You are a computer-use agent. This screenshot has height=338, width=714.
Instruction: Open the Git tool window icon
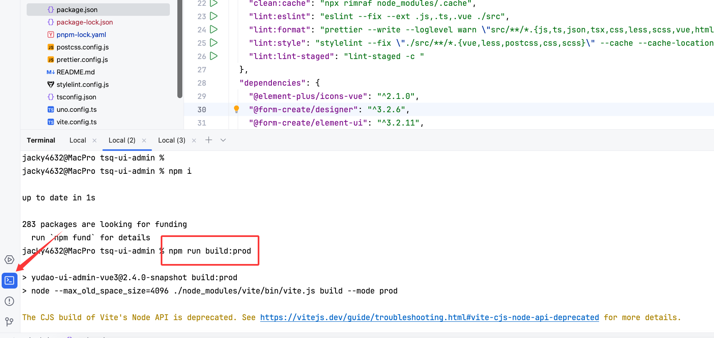coord(9,322)
